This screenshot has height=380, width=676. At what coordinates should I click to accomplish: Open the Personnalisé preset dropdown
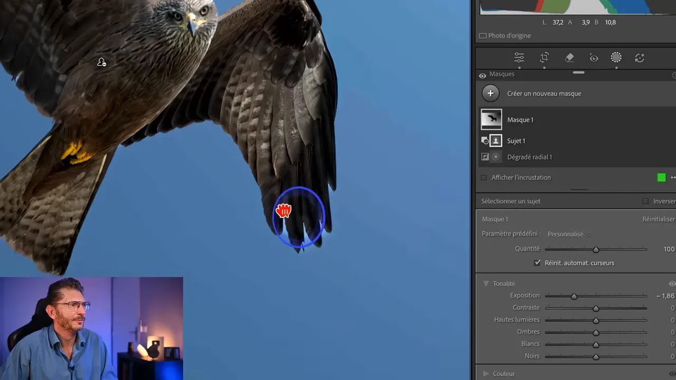[566, 234]
